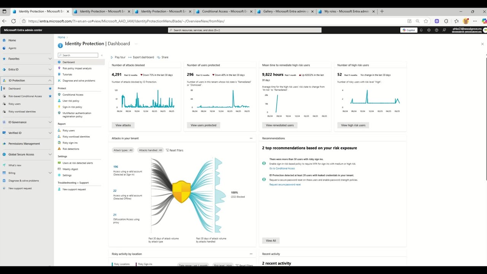487x274 pixels.
Task: Unfavorite Dashboard using its blue star
Action: click(50, 89)
